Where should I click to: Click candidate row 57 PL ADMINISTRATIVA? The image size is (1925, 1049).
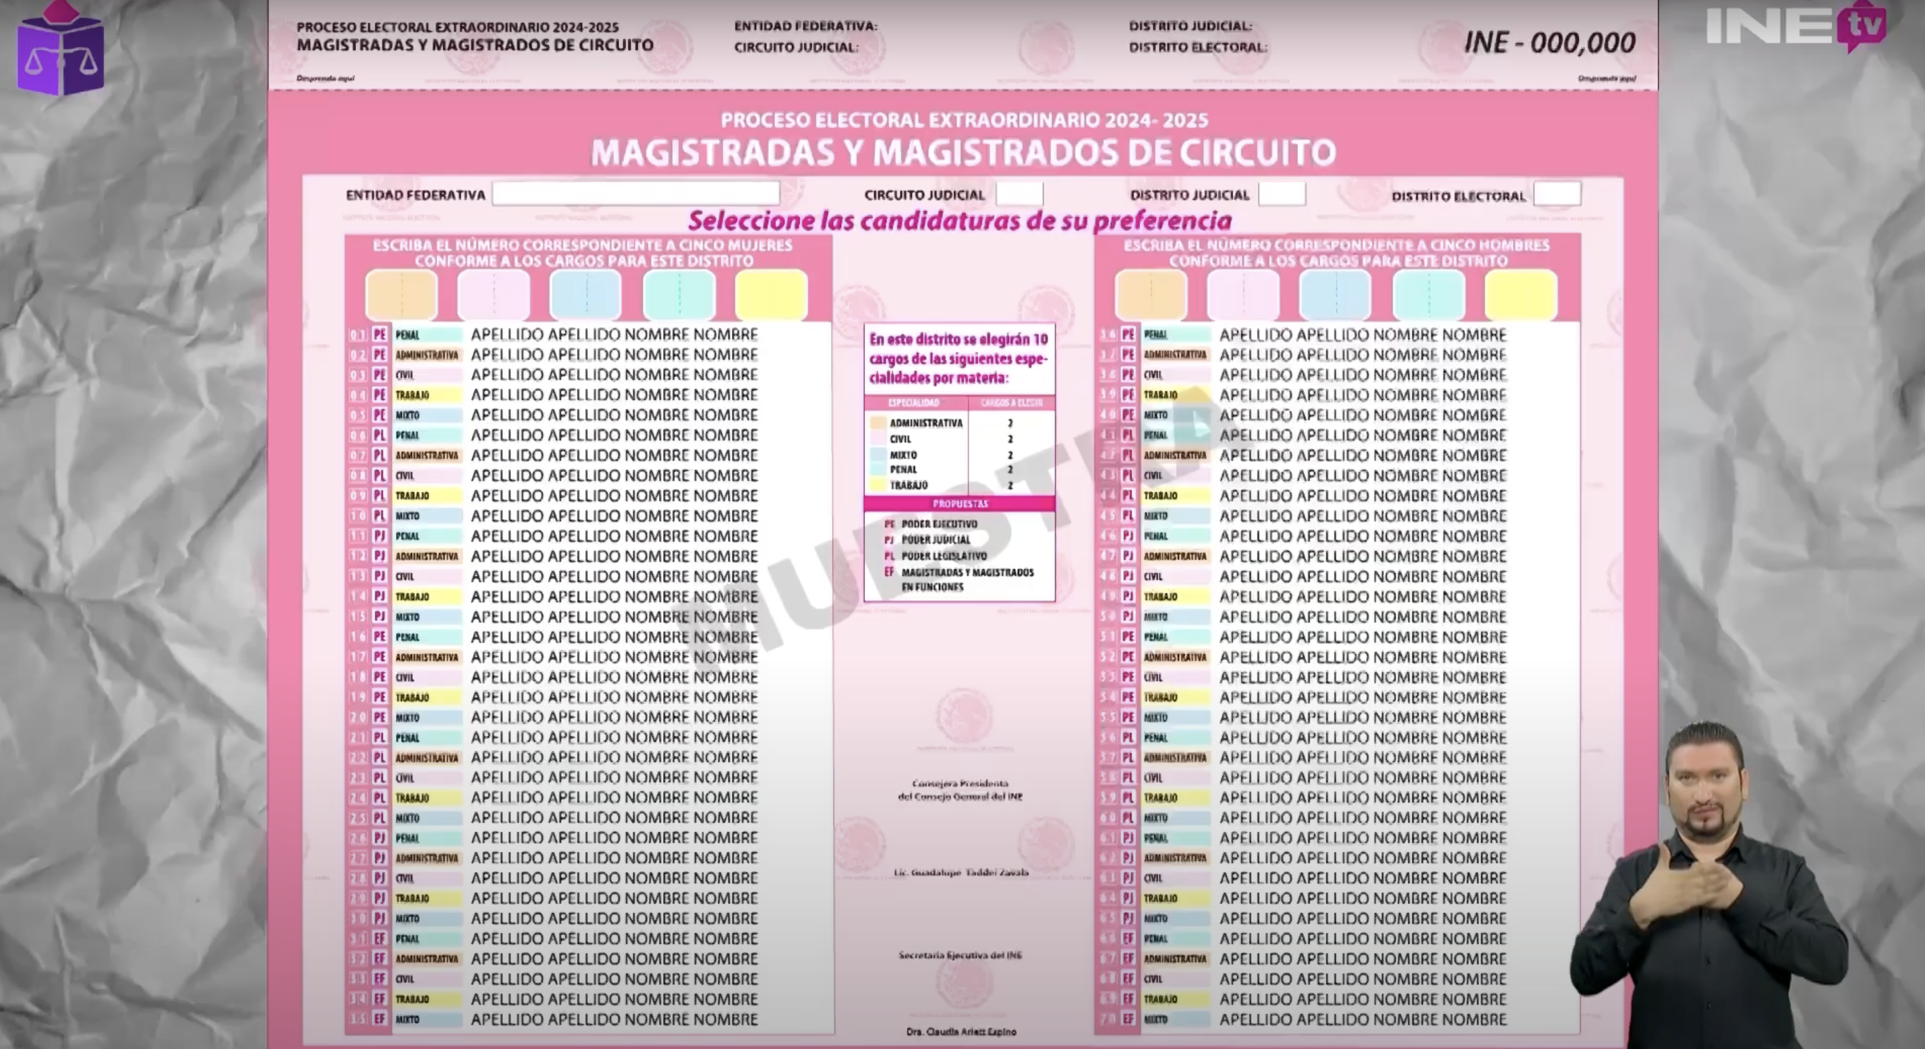1338,758
